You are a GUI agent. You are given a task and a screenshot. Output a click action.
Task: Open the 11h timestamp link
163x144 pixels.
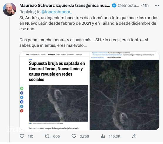(x=146, y=6)
